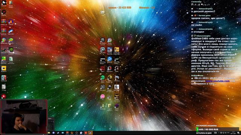Open the Epic Games Launcher desktop shortcut
Screen dimensions: 241x135
tap(102, 41)
